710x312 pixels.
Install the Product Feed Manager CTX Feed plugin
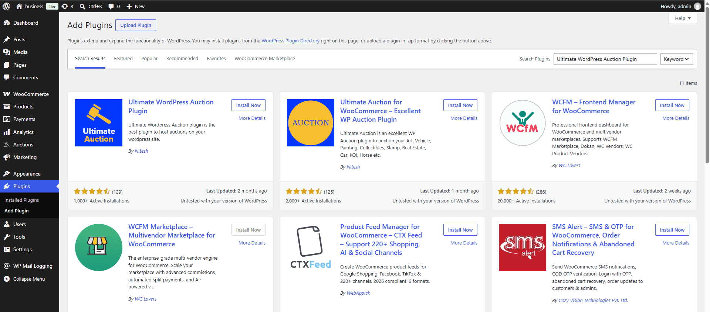coord(460,230)
